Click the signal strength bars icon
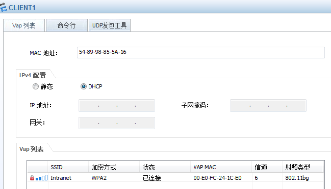The width and height of the screenshot is (331, 189). pyautogui.click(x=42, y=178)
